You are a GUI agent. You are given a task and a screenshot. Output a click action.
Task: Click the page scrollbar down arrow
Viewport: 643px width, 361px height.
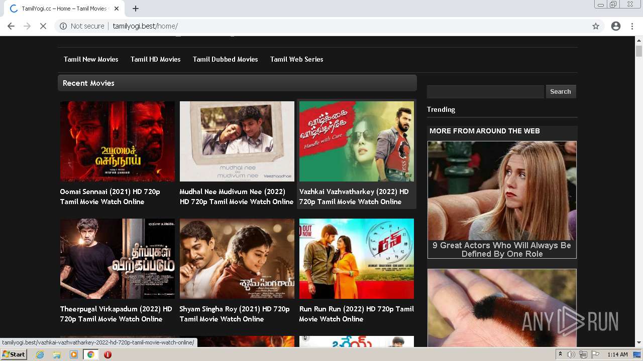coord(639,342)
